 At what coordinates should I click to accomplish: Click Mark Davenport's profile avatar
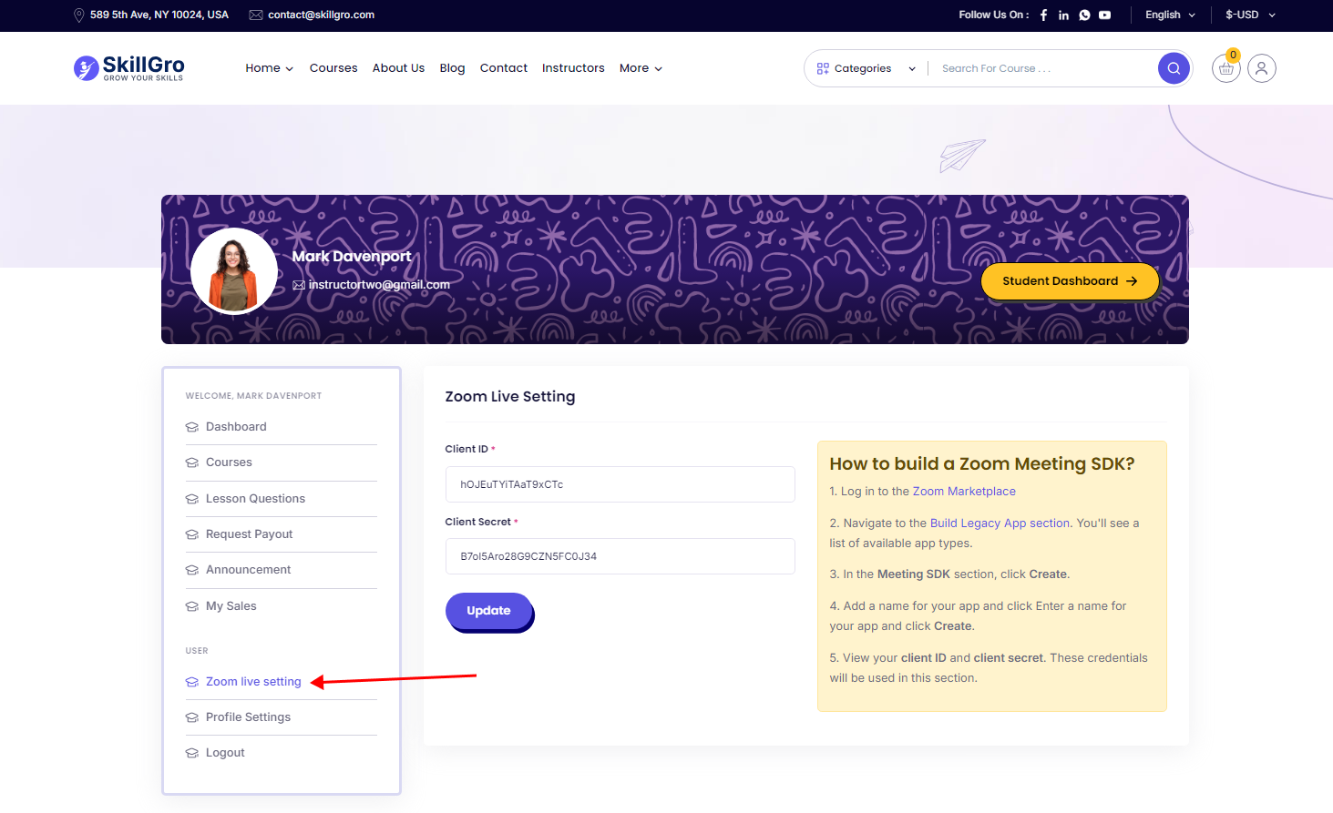point(234,271)
